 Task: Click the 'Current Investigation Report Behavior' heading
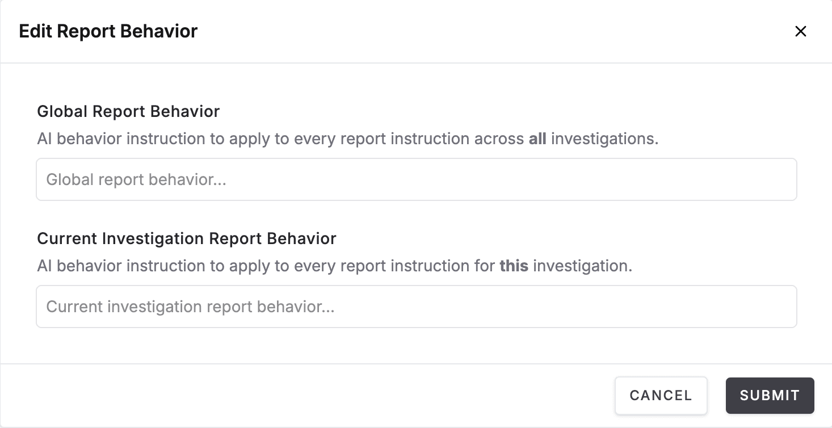point(187,238)
